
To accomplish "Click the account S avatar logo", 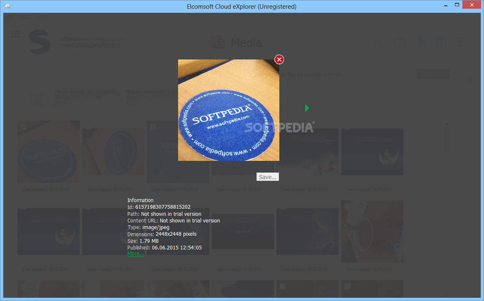I will point(39,42).
